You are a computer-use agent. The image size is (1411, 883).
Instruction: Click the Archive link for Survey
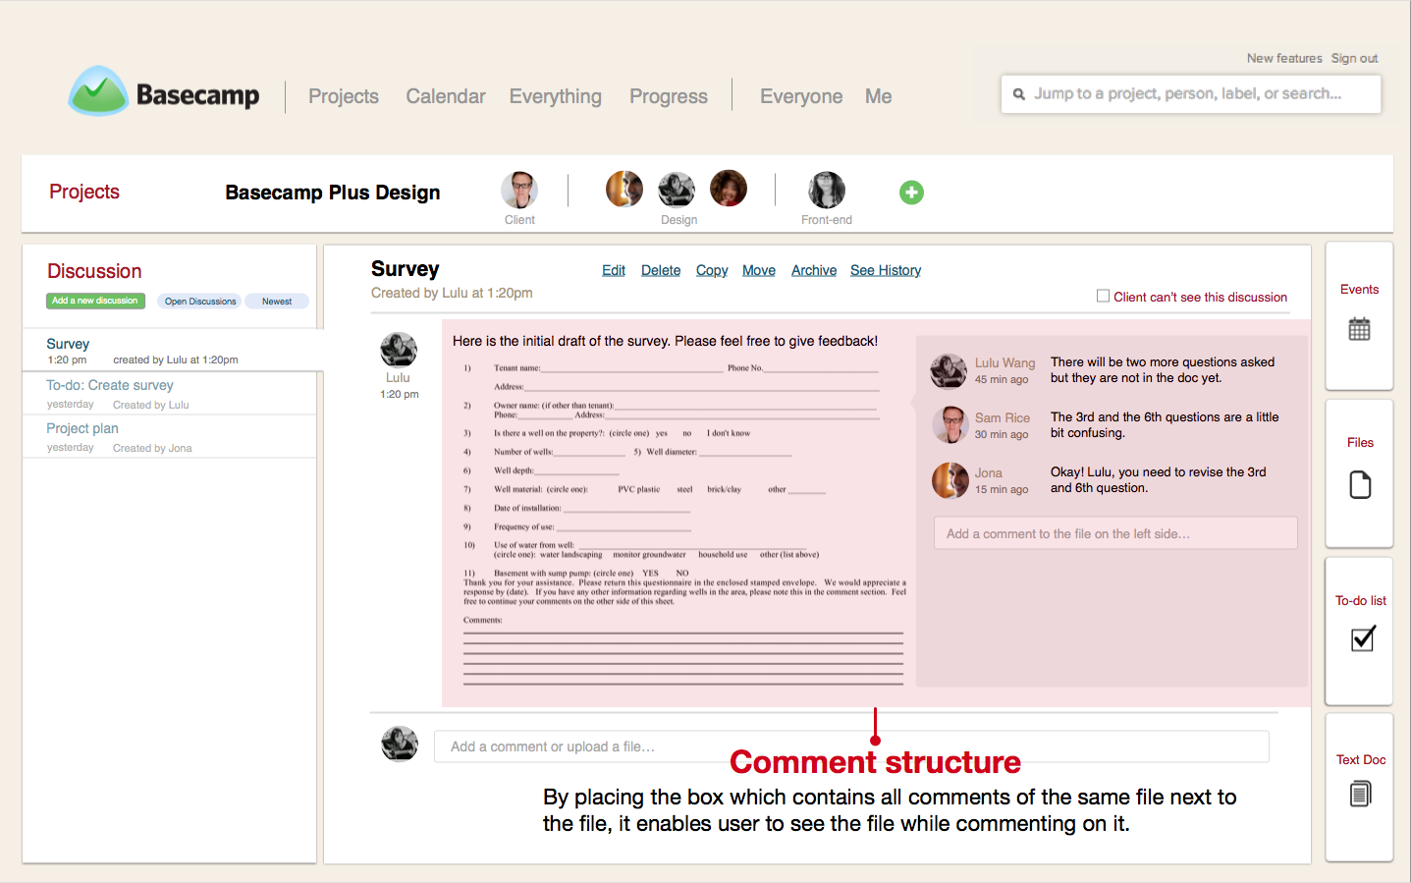814,270
